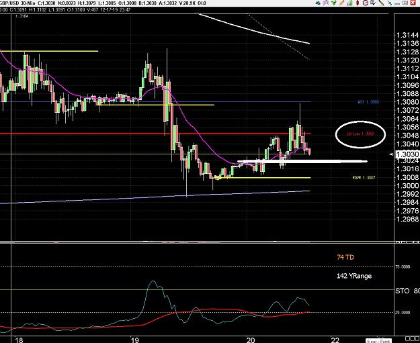Viewport: 420px width, 343px height.
Task: Click the 142 YRange text
Action: (x=354, y=276)
